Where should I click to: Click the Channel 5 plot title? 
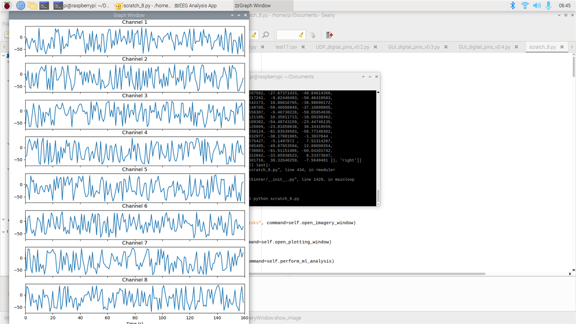point(135,169)
